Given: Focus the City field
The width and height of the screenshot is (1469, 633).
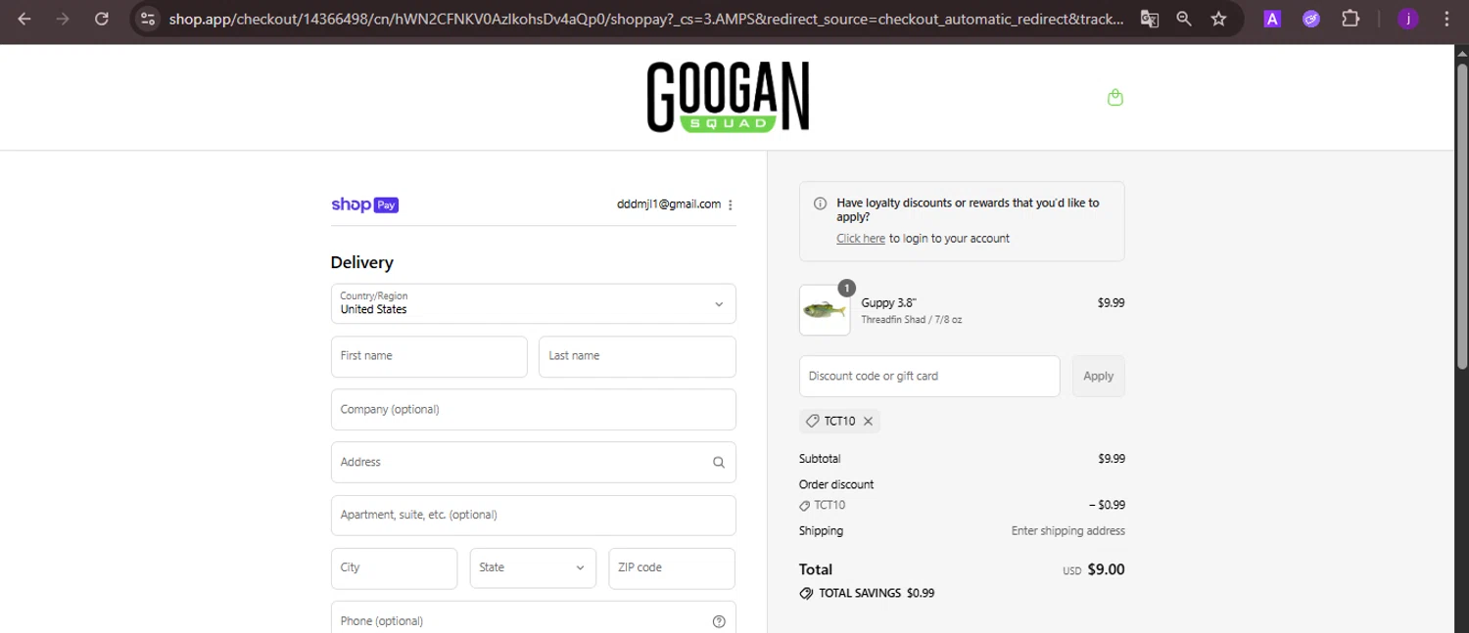Looking at the screenshot, I should 394,567.
